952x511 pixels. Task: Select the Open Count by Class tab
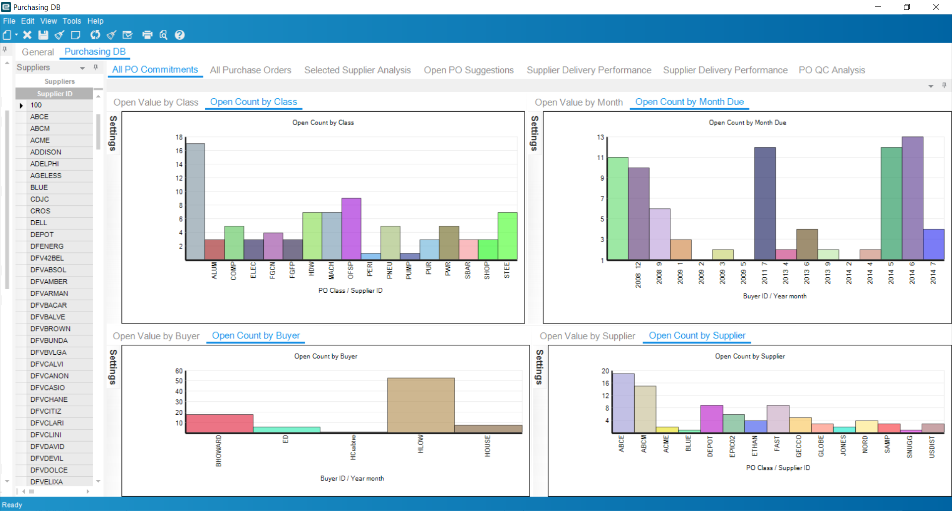[x=253, y=102]
